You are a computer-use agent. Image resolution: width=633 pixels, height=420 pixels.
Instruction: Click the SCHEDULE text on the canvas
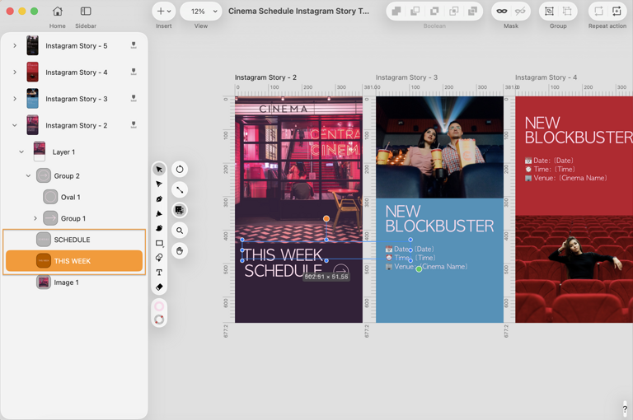coord(283,271)
